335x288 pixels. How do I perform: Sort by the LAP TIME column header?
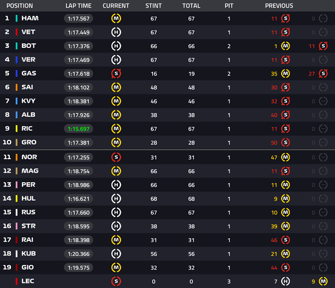[78, 6]
